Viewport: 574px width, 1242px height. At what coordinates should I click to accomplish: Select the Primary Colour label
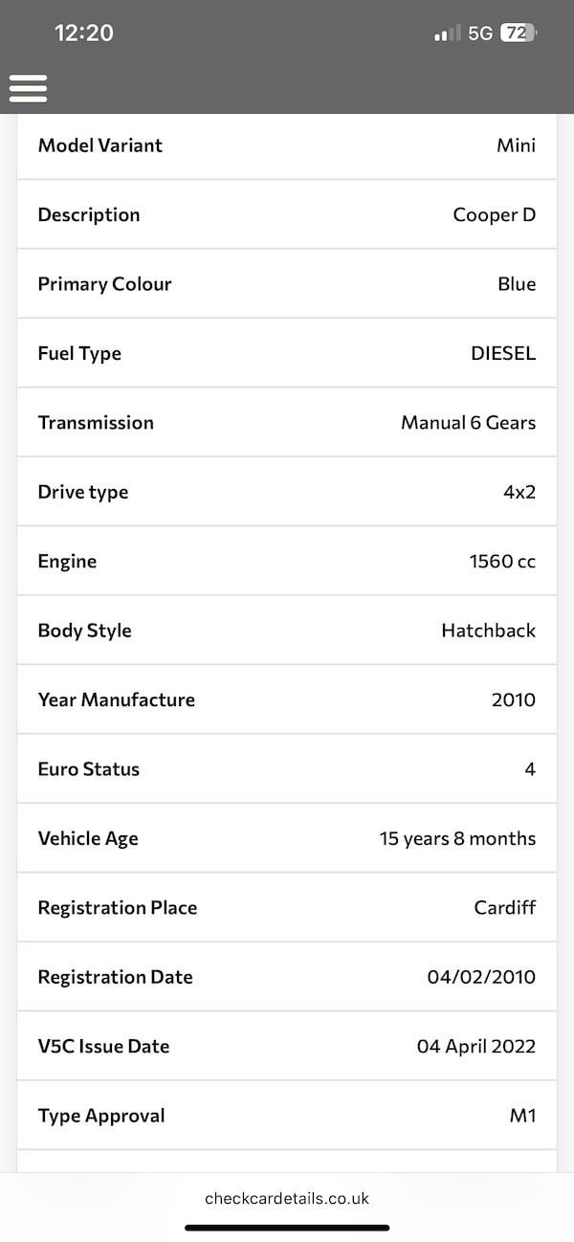pyautogui.click(x=104, y=284)
